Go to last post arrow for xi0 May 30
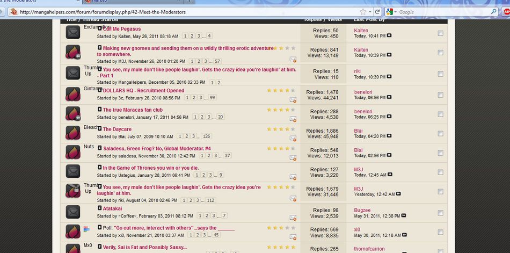Screen dimensions: 510x253 pyautogui.click(x=404, y=235)
